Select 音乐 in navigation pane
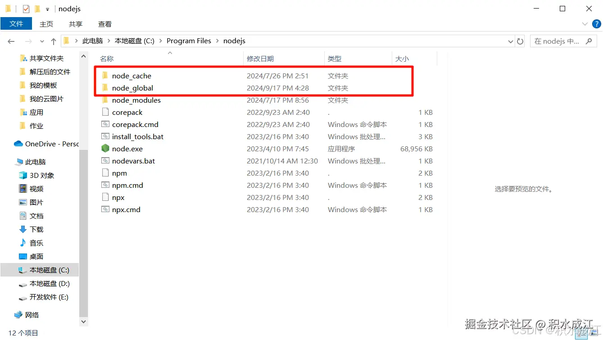Image resolution: width=603 pixels, height=340 pixels. (x=36, y=243)
